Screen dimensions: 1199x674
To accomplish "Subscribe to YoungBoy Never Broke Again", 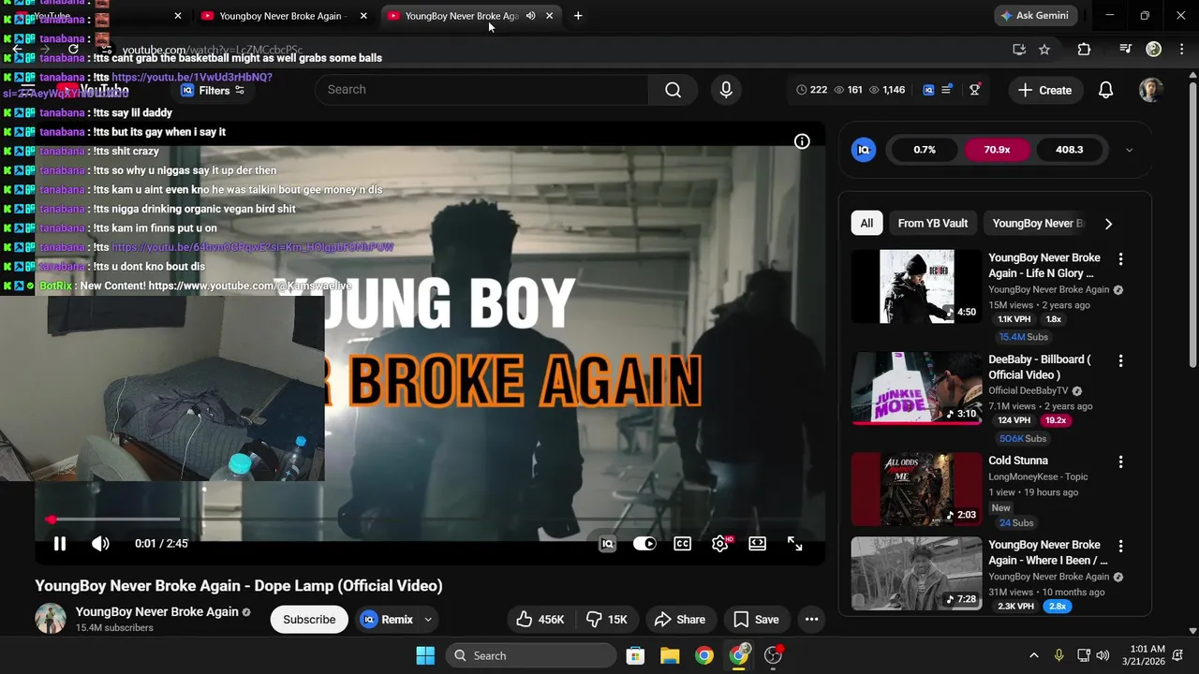I will [309, 619].
